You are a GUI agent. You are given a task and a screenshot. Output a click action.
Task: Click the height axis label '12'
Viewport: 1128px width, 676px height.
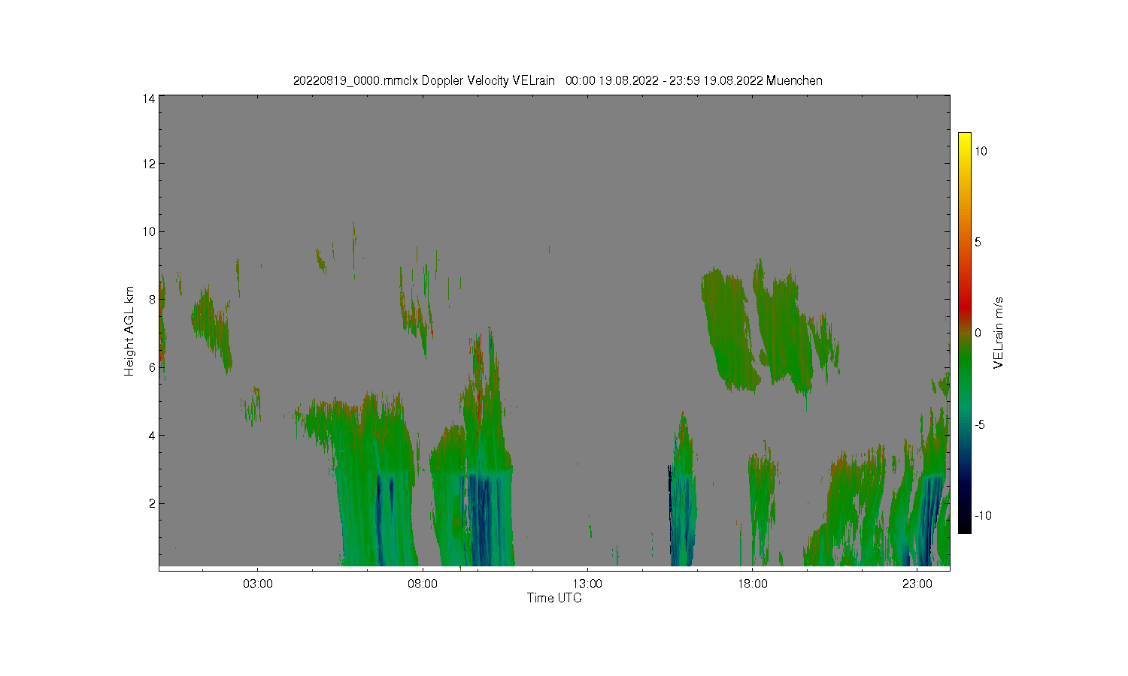click(149, 164)
